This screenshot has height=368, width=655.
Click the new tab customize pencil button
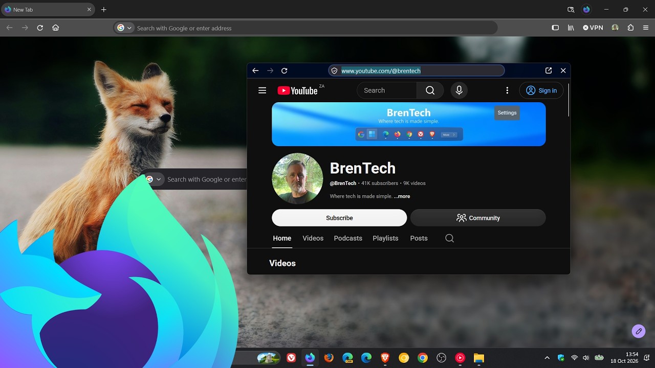click(x=638, y=331)
